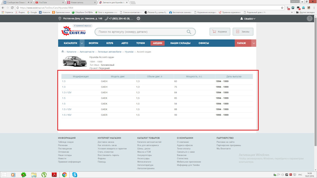
Task: Mute the Сообщества tab audio icon
Action: (x=28, y=2)
